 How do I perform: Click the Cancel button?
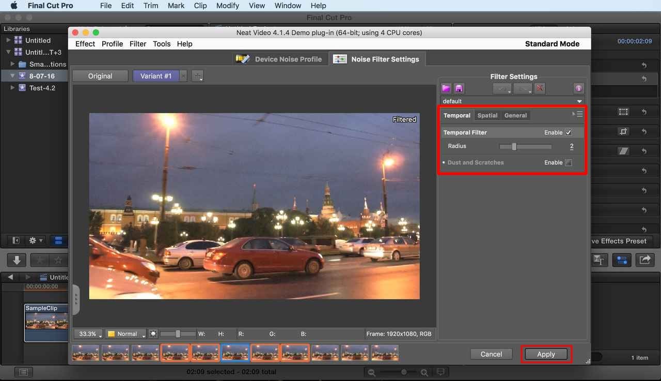(491, 354)
